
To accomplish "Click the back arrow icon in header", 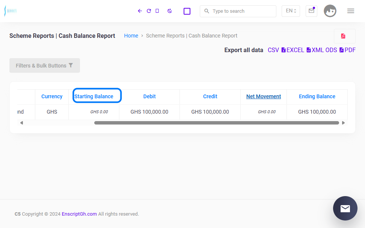I will click(140, 11).
